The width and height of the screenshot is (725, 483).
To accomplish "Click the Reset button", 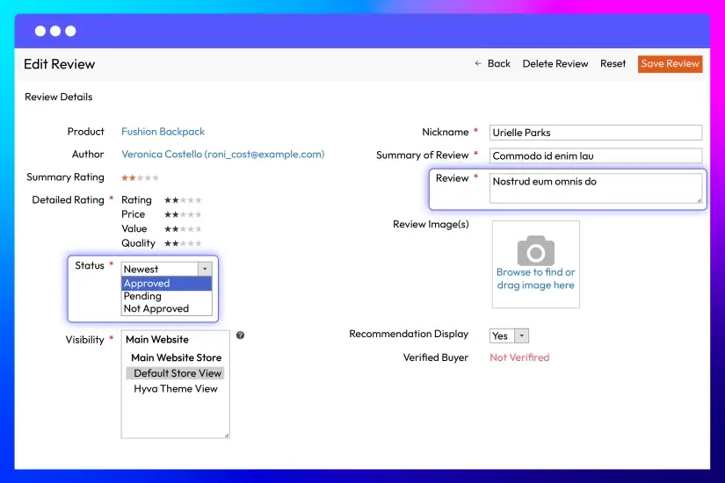I will tap(613, 63).
